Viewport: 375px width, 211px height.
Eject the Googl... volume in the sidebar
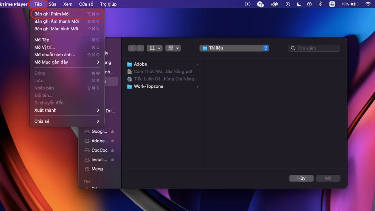coord(112,131)
